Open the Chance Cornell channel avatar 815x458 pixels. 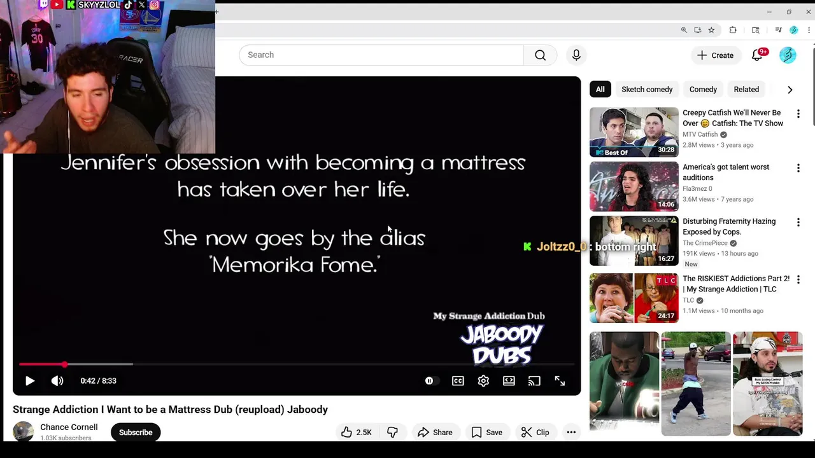tap(24, 432)
